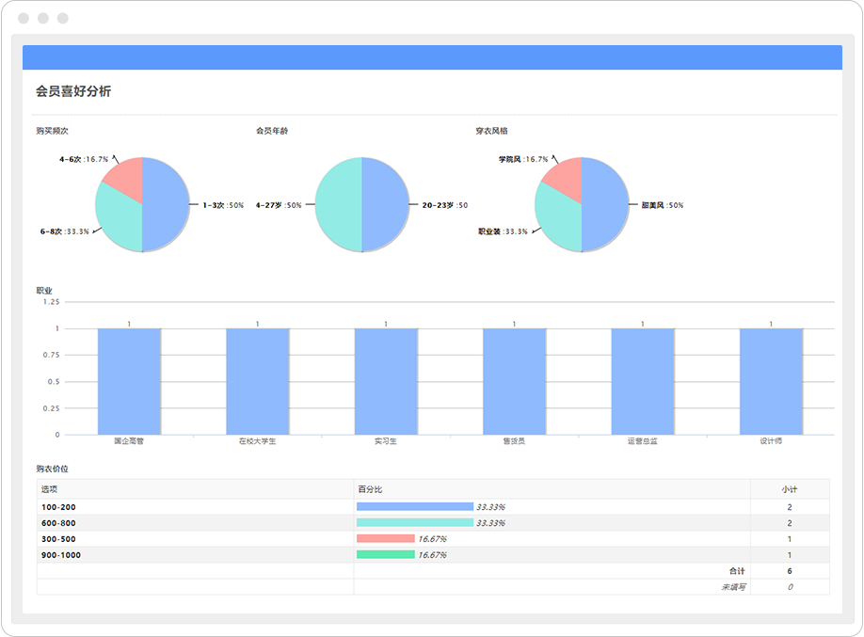Click the blue 1-3次 slice in 购买频次 pie
This screenshot has height=637, width=864.
click(166, 205)
